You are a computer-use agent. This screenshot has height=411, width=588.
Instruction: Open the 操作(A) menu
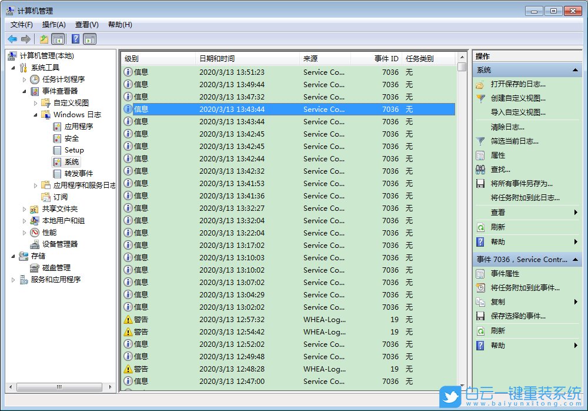tap(54, 24)
